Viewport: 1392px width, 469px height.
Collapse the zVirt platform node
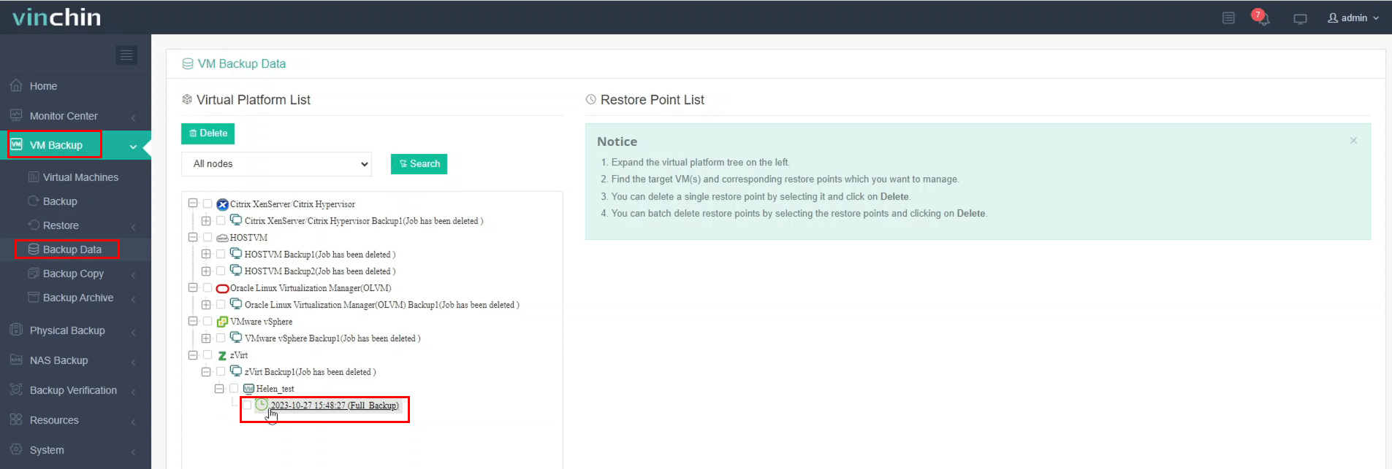tap(193, 354)
